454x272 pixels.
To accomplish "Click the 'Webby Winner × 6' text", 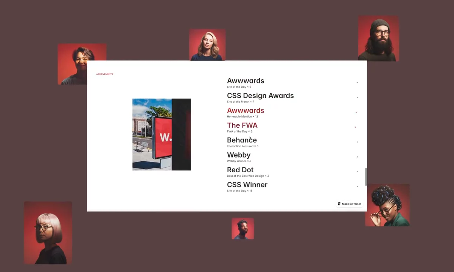I will click(239, 161).
